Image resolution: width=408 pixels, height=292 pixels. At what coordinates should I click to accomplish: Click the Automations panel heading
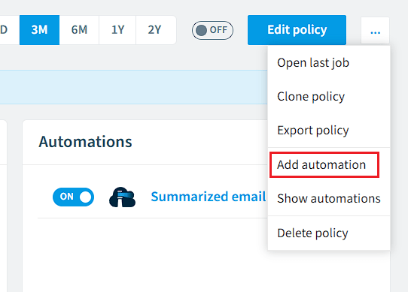[85, 142]
